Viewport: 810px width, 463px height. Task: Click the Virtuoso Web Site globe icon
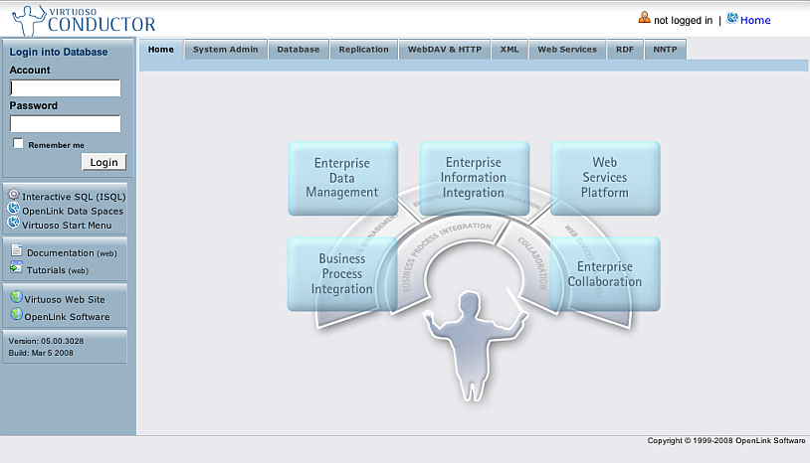pos(16,297)
